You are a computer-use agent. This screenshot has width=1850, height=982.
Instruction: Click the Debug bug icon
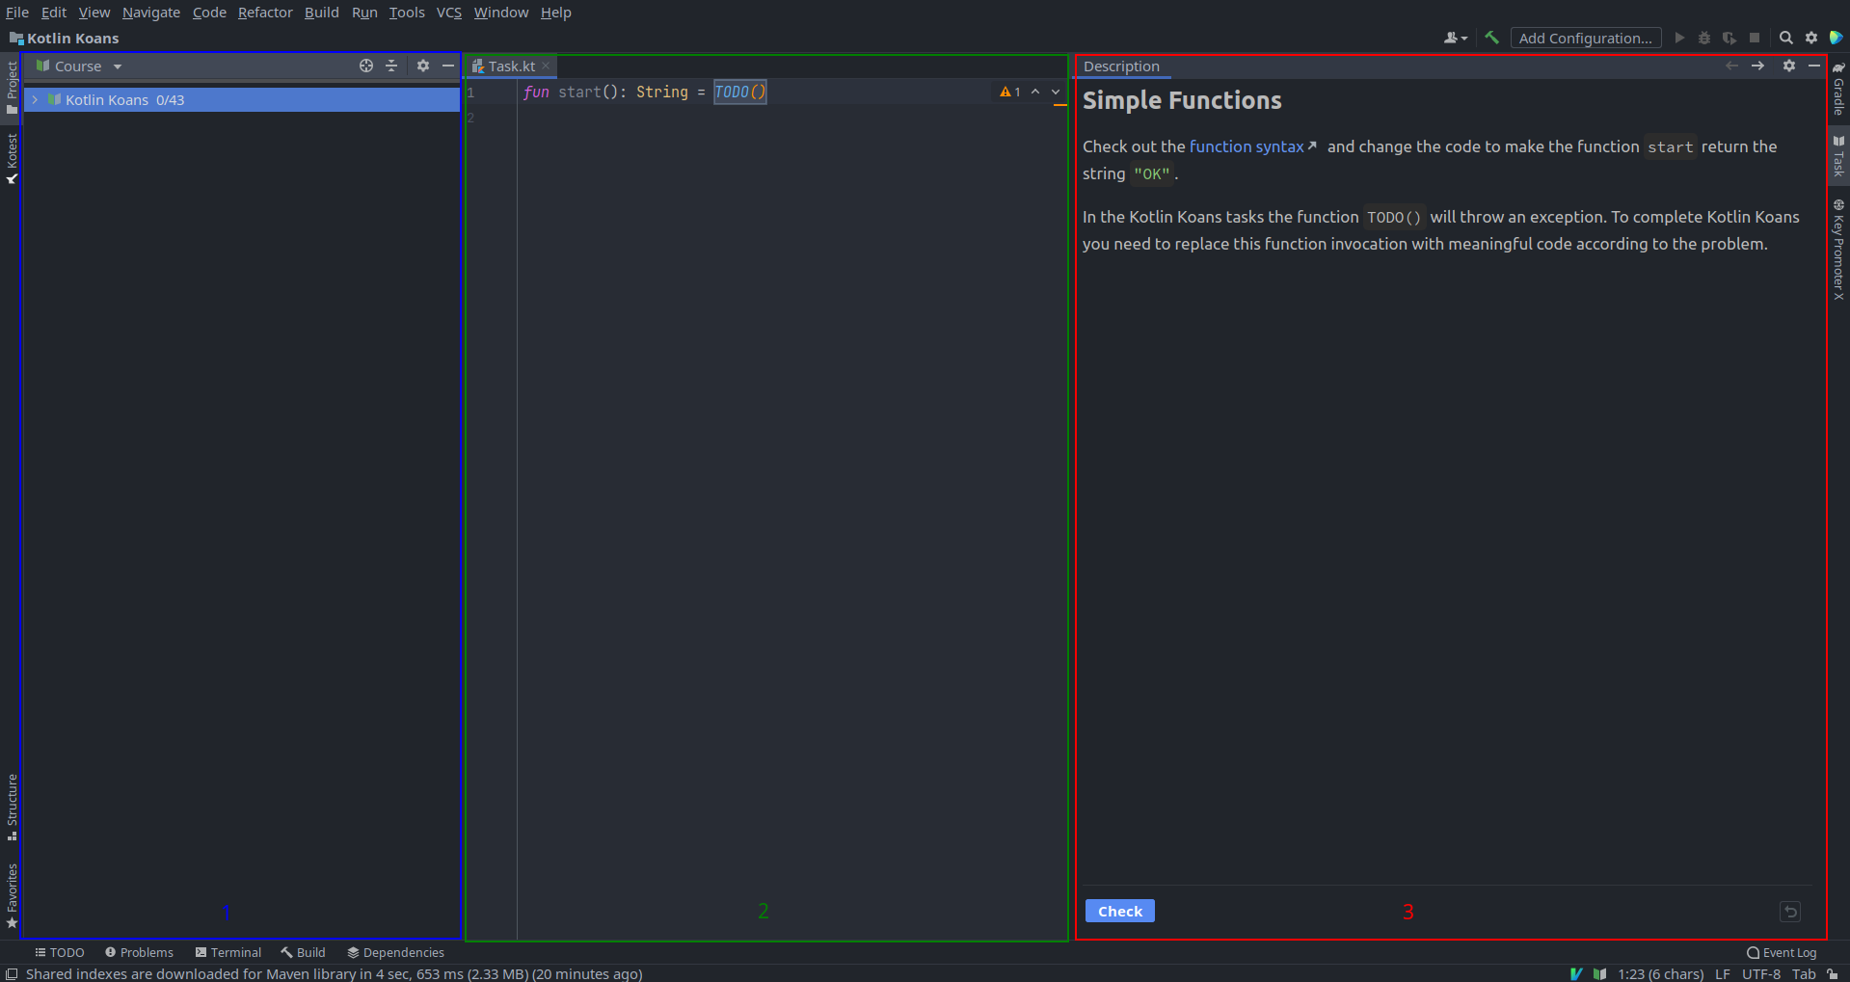tap(1704, 38)
